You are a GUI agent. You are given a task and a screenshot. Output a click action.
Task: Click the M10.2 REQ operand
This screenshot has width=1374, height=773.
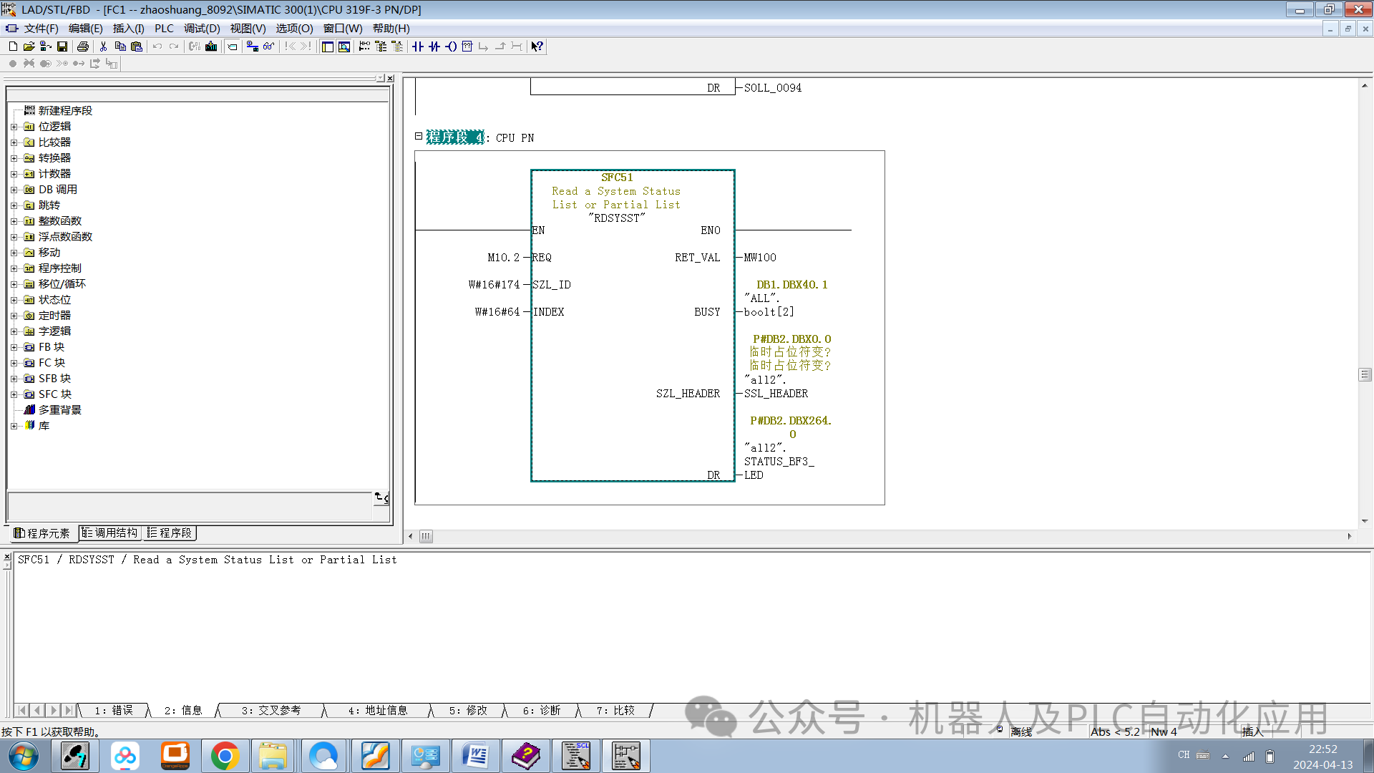tap(504, 258)
